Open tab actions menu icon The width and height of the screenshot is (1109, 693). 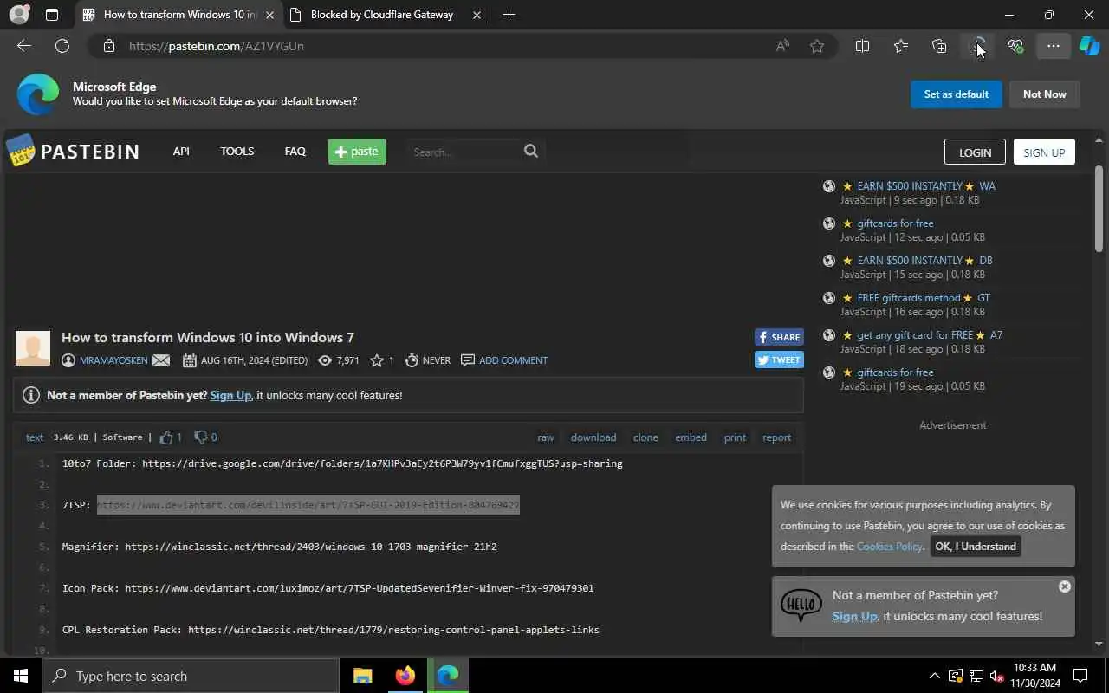52,15
